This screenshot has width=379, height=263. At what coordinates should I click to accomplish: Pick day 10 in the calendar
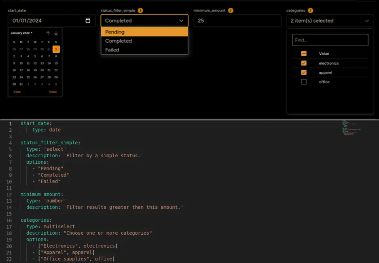point(21,63)
